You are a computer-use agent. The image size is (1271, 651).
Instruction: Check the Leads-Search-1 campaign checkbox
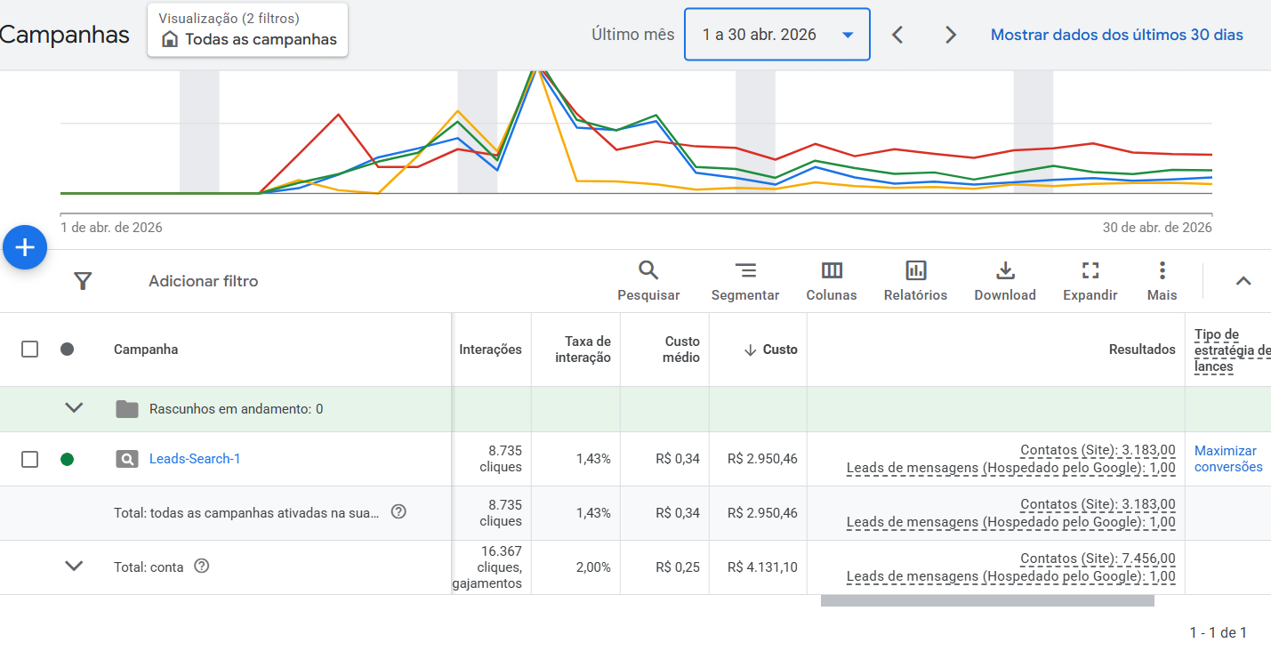[29, 459]
